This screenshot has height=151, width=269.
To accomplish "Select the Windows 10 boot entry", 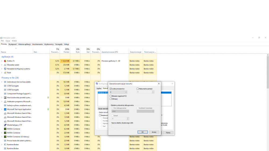I will point(103,93).
